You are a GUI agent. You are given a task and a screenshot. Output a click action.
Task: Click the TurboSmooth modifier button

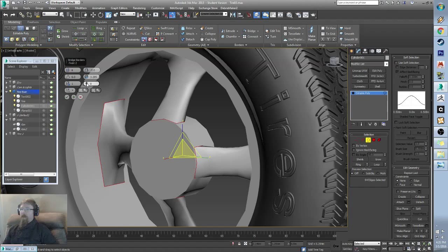pyautogui.click(x=359, y=76)
